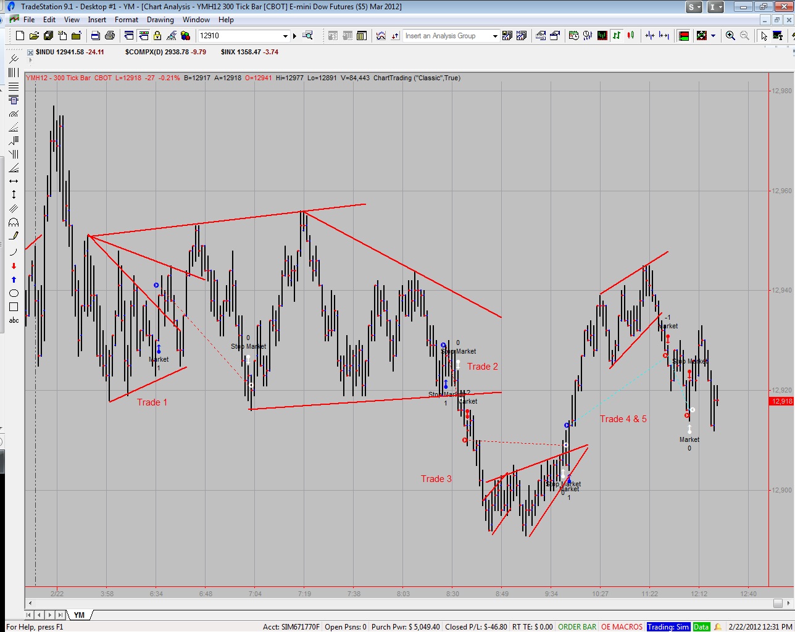Click the symbol lookup magnifier icon
Image resolution: width=795 pixels, height=632 pixels.
tap(307, 36)
